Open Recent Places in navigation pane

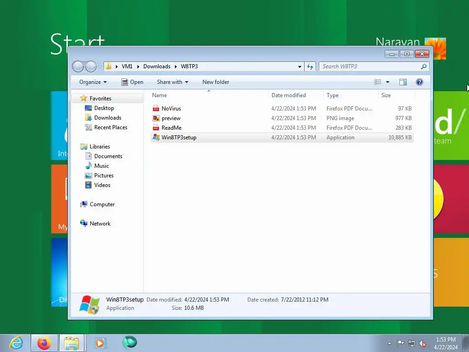click(x=111, y=127)
